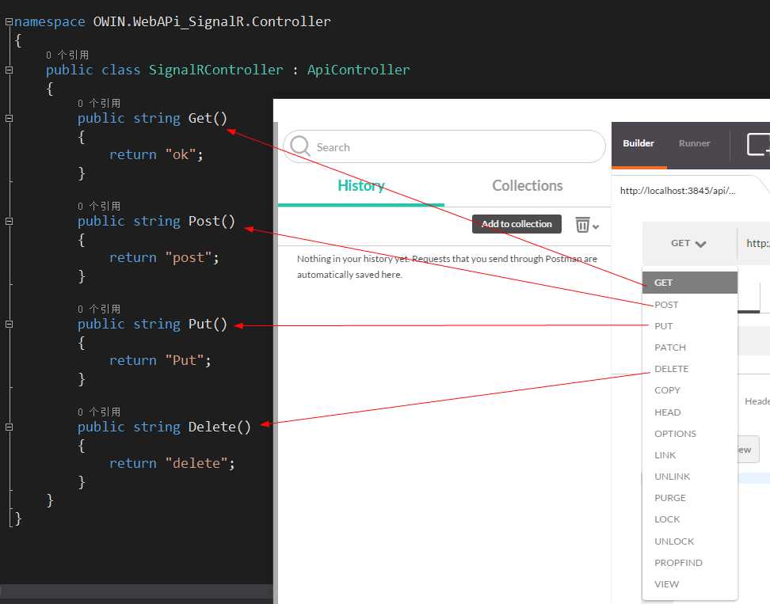Open the Builder tab
770x604 pixels.
pos(638,143)
